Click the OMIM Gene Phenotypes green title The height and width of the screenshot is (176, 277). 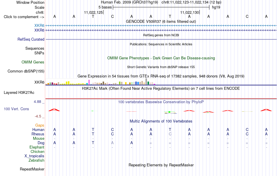coord(161,58)
